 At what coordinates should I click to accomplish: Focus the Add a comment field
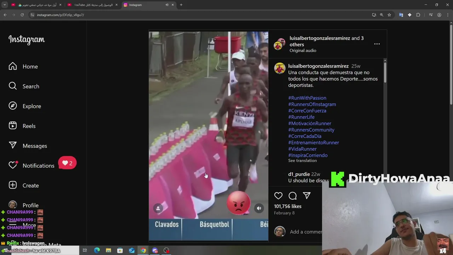click(x=306, y=232)
